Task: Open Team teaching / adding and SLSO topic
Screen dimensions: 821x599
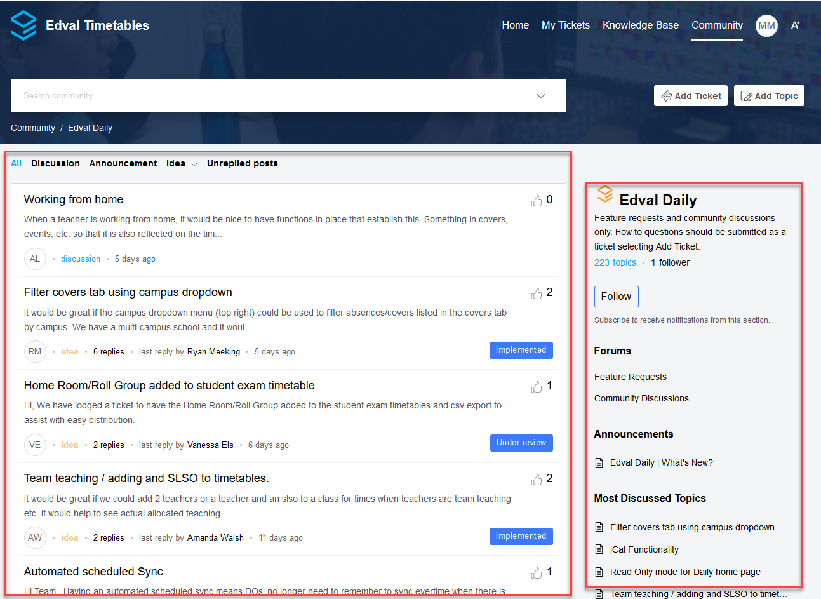Action: click(147, 478)
